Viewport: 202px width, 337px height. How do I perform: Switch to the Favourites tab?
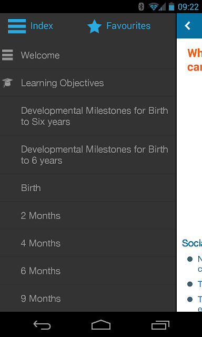(x=119, y=26)
